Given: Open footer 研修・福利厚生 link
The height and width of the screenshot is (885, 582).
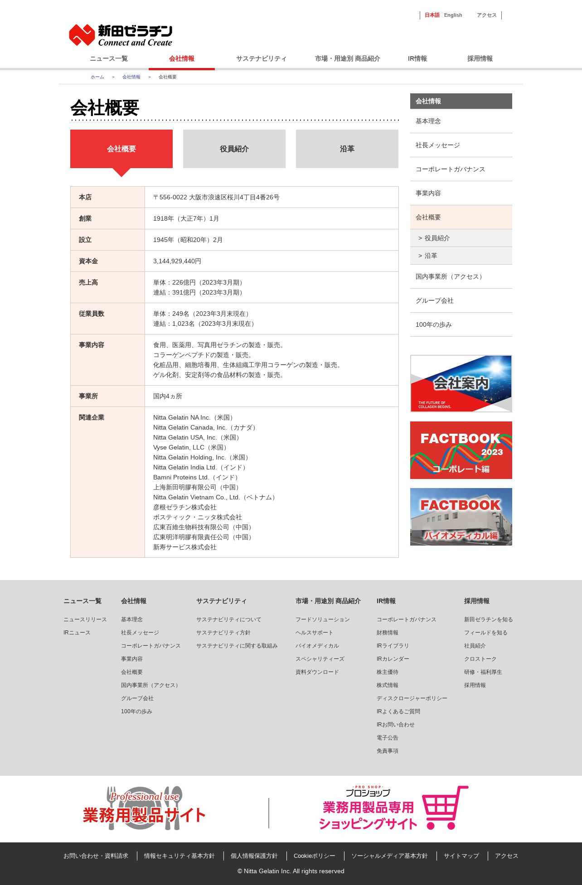Looking at the screenshot, I should 483,672.
